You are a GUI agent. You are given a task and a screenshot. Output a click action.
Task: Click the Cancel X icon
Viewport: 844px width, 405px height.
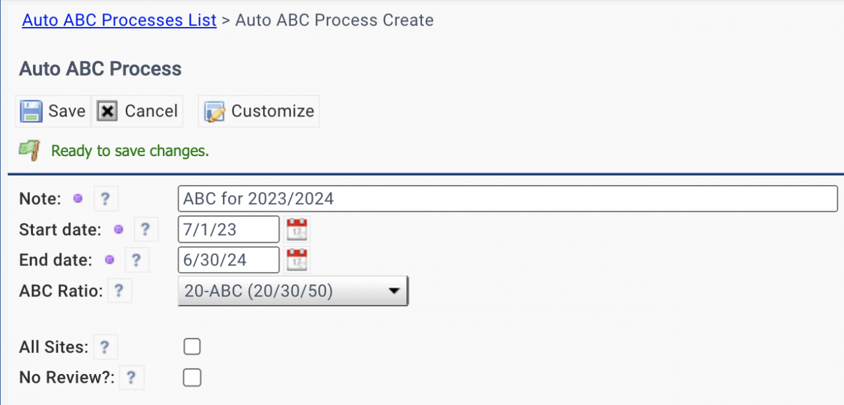point(107,111)
